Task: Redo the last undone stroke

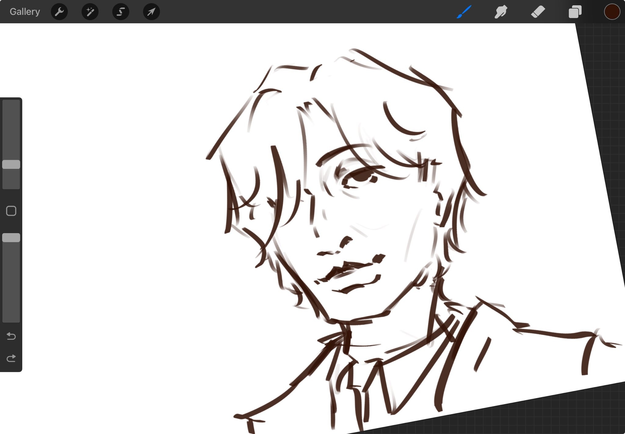Action: 11,358
